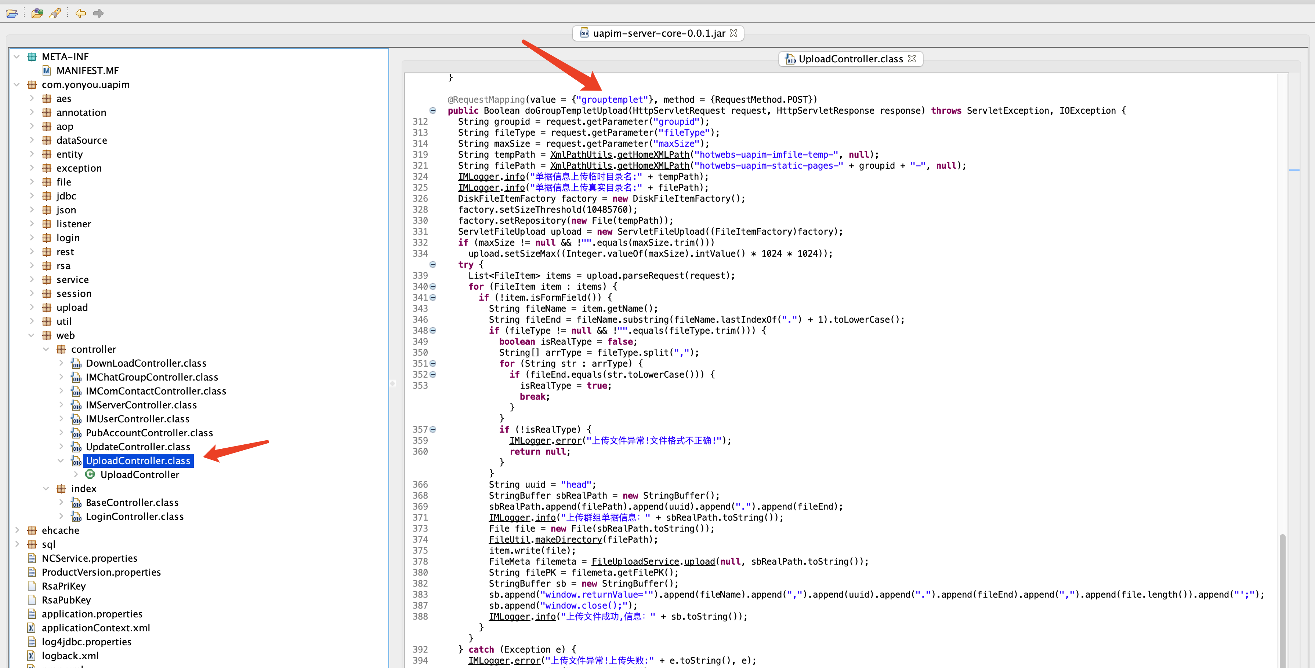Viewport: 1315px width, 668px height.
Task: Fold the doGroupTempletUpload method with its gutter marker
Action: 433,111
